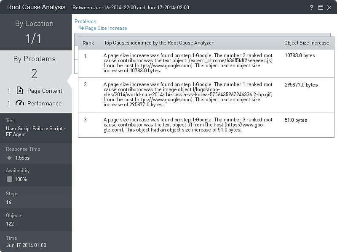Click the pop-out window icon in the title bar

pos(321,7)
